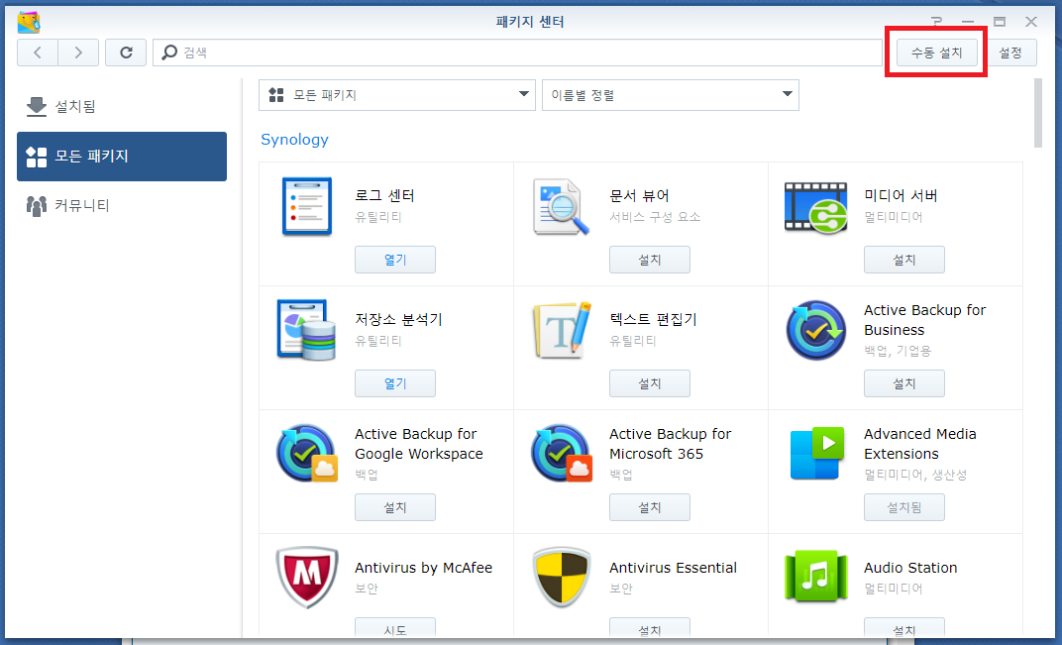Viewport: 1062px width, 645px height.
Task: Install 텍스트 편집기 package
Action: pos(650,383)
